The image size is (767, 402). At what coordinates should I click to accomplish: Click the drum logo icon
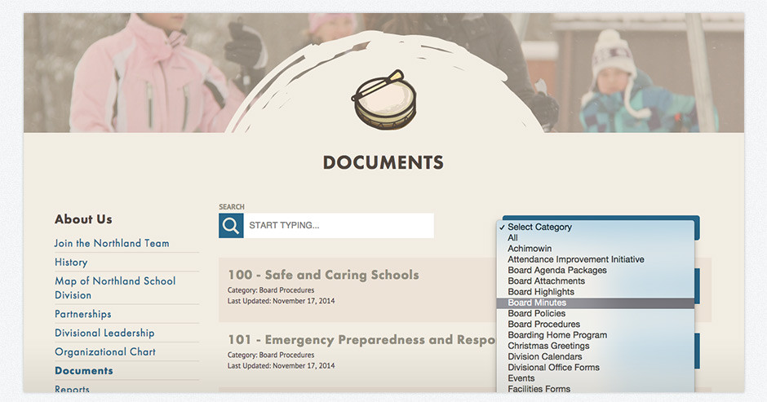point(384,99)
